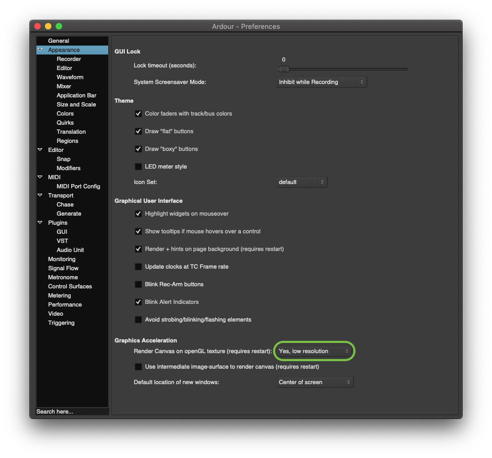The height and width of the screenshot is (458, 492).
Task: Open MIDI Port Config page
Action: tap(78, 186)
